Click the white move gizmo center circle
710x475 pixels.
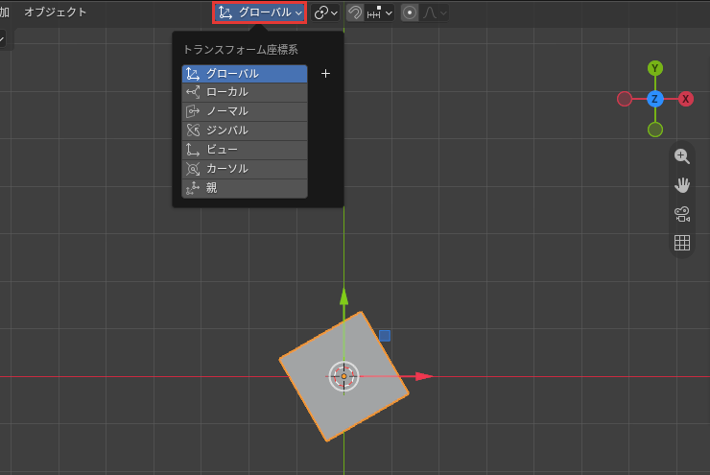(343, 376)
